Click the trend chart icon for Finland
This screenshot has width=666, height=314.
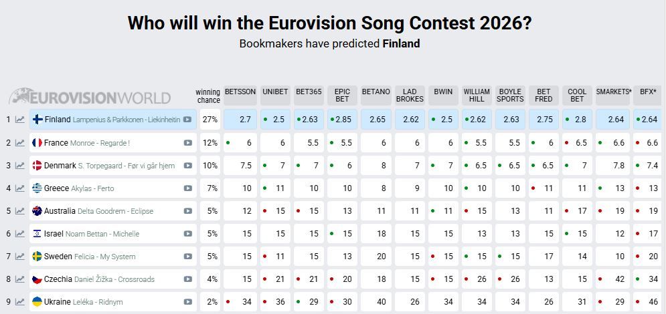tap(20, 120)
